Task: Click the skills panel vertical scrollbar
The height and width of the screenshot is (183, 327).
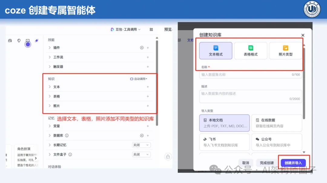Action: coord(157,83)
